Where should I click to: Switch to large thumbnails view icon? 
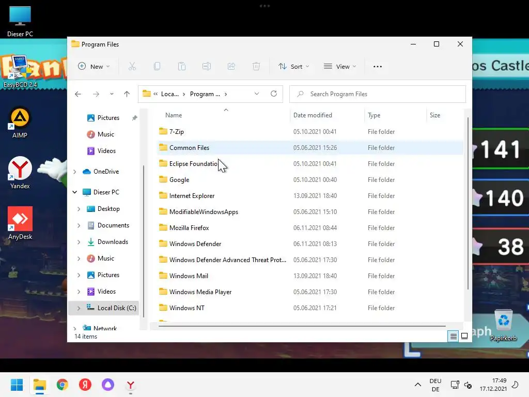464,336
